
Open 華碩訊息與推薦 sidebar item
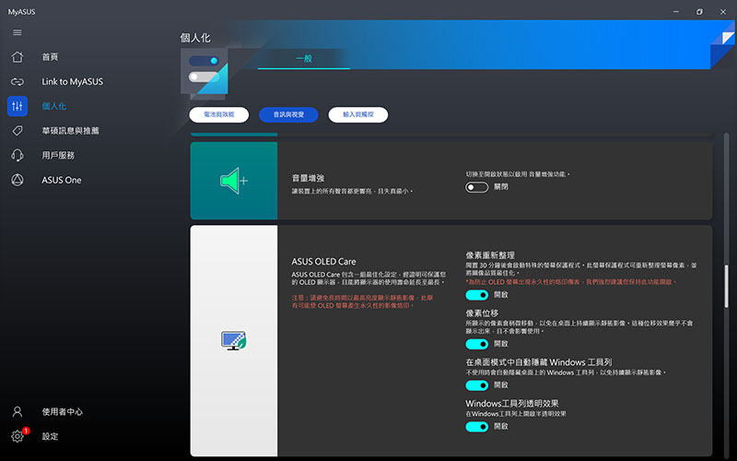click(71, 131)
